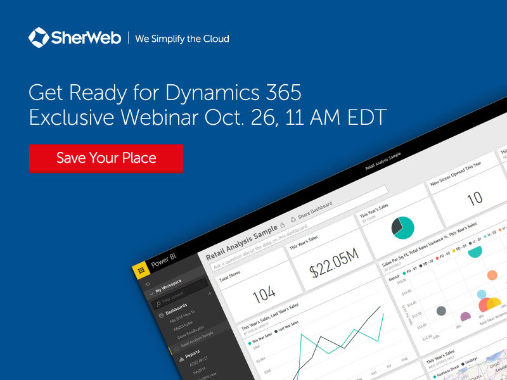Click the magnifier icon in Filter content
This screenshot has width=507, height=380.
(158, 303)
